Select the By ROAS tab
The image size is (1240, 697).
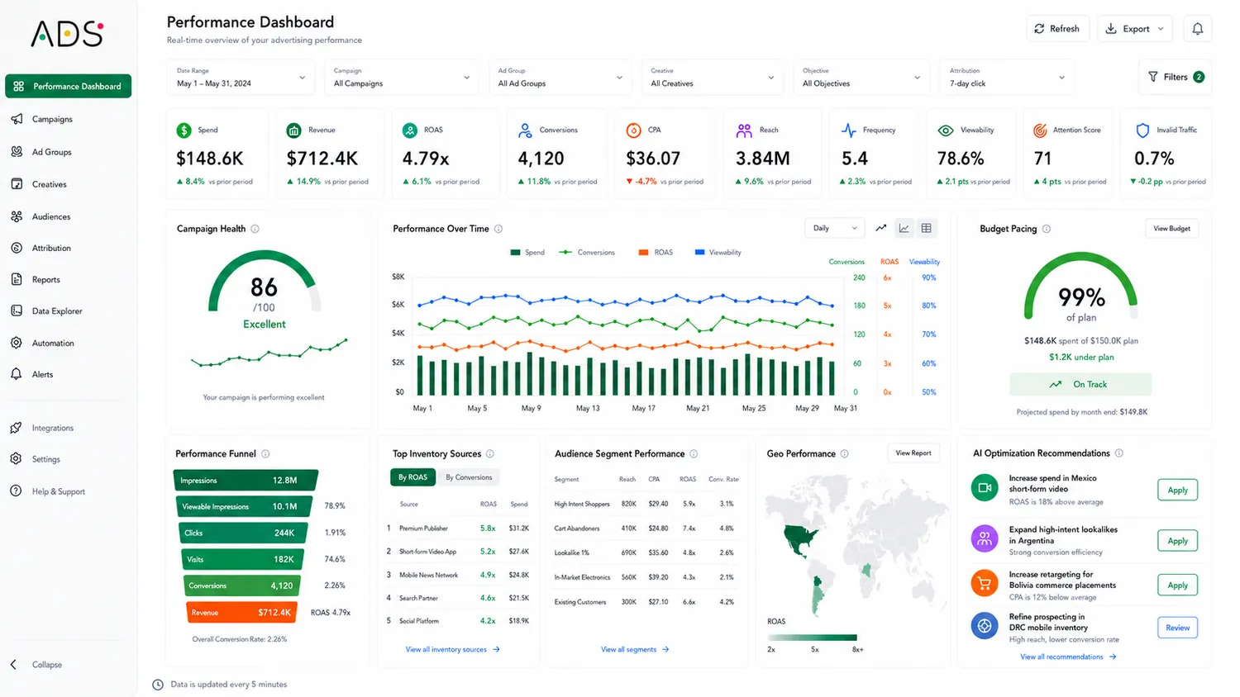click(413, 477)
